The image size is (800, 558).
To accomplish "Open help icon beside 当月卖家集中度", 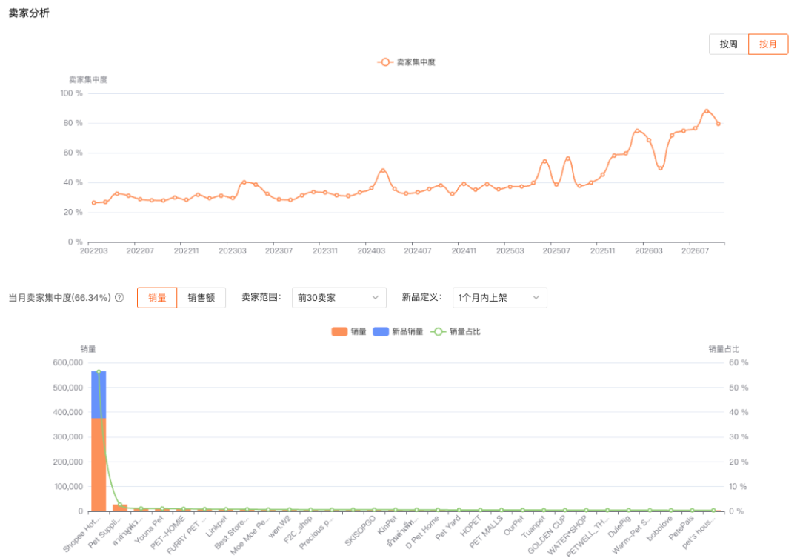I will (x=119, y=297).
